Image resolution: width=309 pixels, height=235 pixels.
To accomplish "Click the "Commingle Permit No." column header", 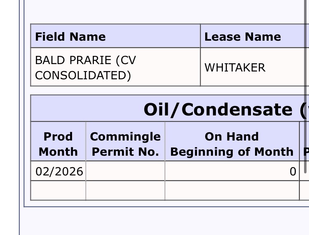I will point(125,144).
